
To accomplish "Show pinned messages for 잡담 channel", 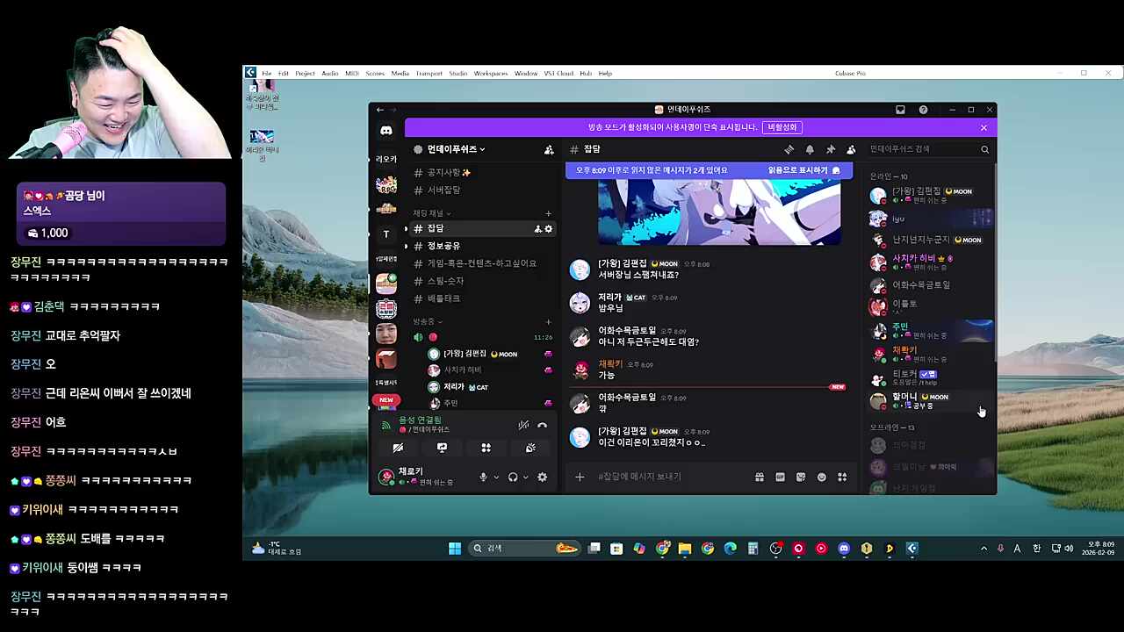I will coord(830,149).
